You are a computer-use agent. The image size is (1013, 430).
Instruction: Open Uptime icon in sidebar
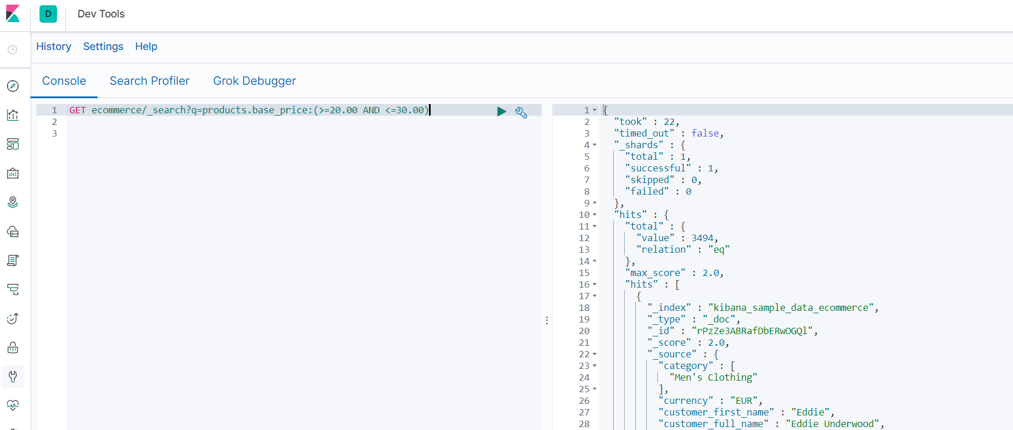pyautogui.click(x=13, y=318)
